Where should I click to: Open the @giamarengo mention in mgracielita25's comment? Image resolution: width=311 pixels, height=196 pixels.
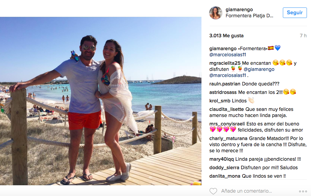click(x=259, y=69)
